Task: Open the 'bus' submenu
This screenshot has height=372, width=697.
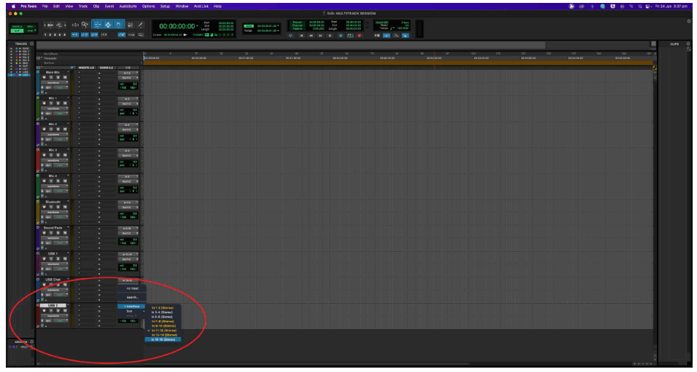Action: (x=131, y=311)
